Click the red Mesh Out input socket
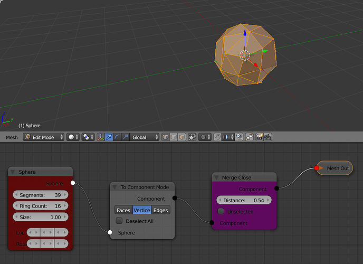Viewport: 363px width, 264px height. [317, 168]
